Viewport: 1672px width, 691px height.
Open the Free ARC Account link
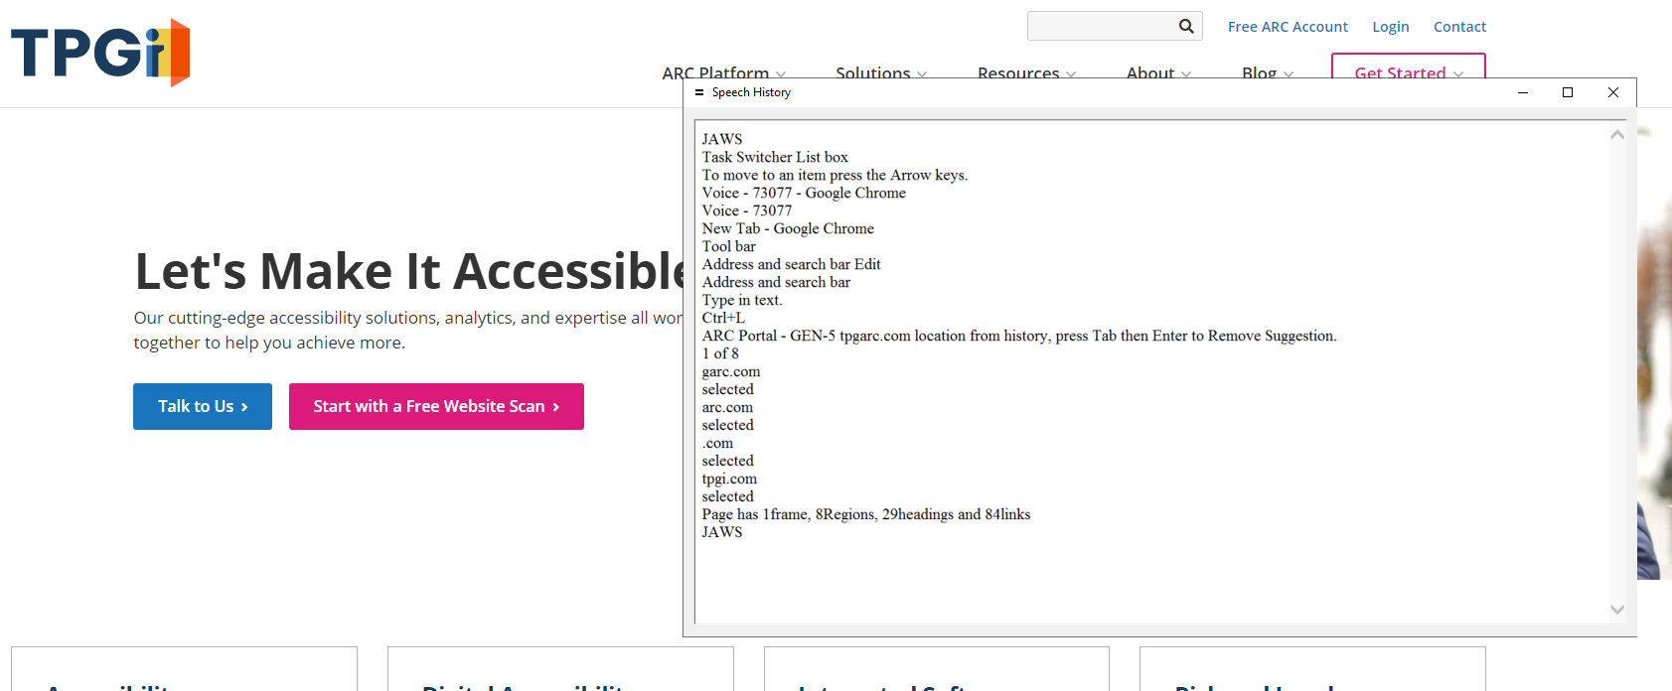pos(1288,27)
